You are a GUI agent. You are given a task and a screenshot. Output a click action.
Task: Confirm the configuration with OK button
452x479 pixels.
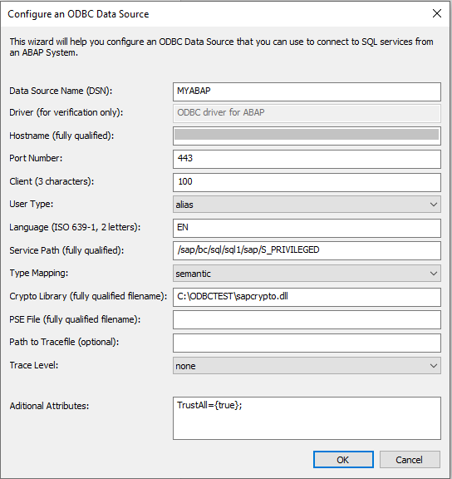pos(343,459)
